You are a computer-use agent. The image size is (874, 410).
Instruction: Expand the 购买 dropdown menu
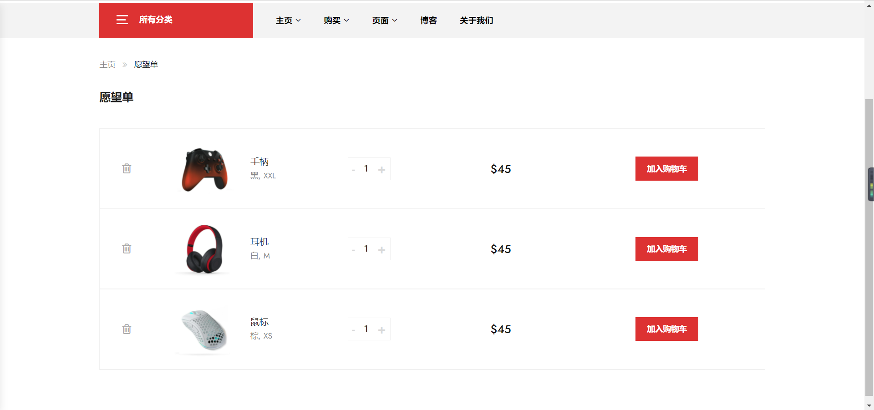[336, 20]
